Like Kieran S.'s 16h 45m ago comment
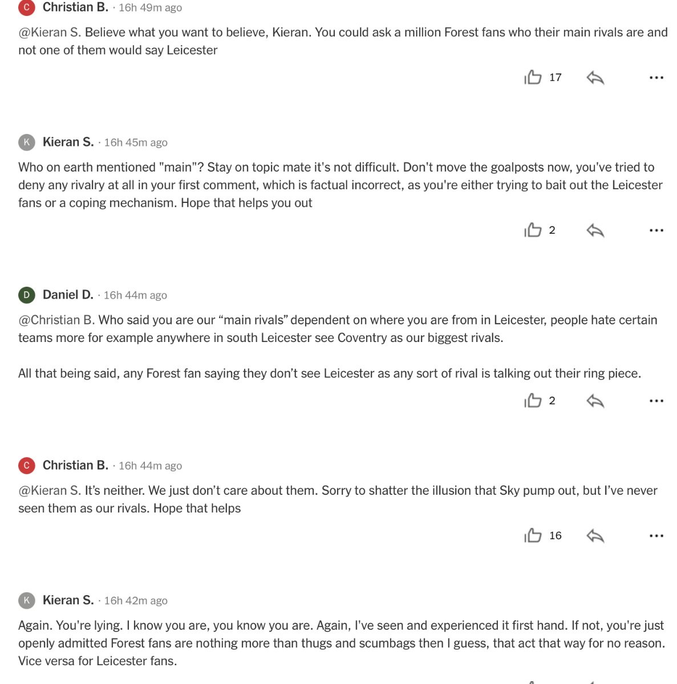 [533, 230]
